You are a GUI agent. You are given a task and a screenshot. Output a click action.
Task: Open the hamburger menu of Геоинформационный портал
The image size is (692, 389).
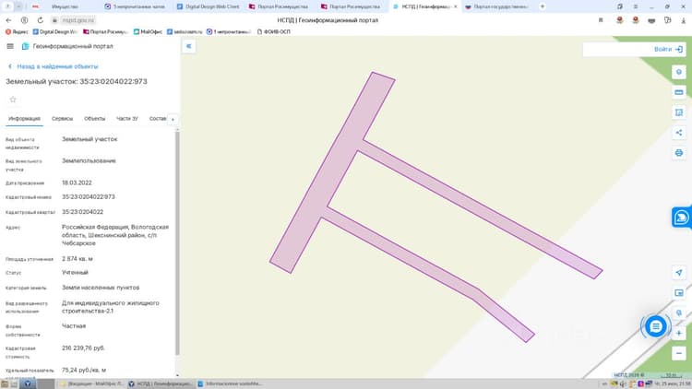pyautogui.click(x=10, y=46)
